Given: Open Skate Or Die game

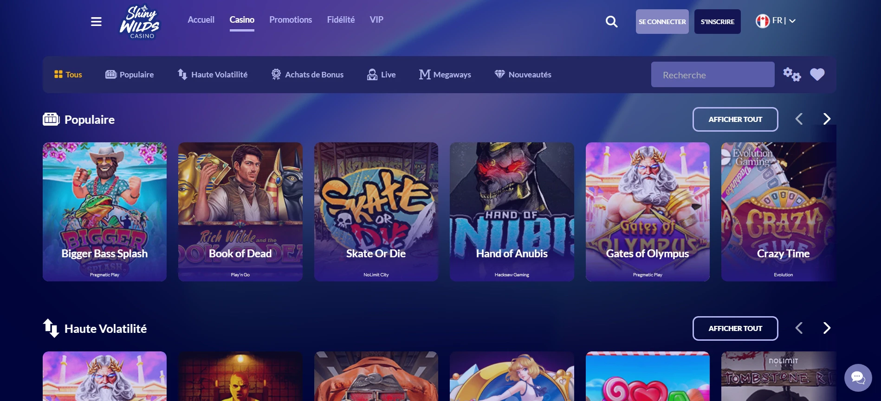Looking at the screenshot, I should [376, 211].
